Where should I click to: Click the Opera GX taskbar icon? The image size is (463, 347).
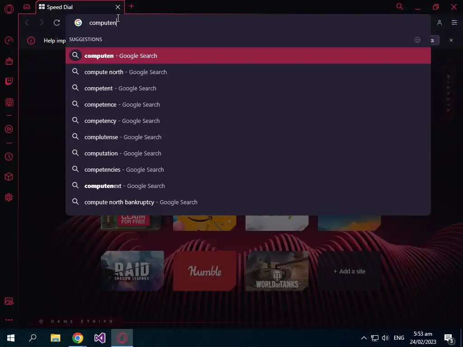click(122, 338)
